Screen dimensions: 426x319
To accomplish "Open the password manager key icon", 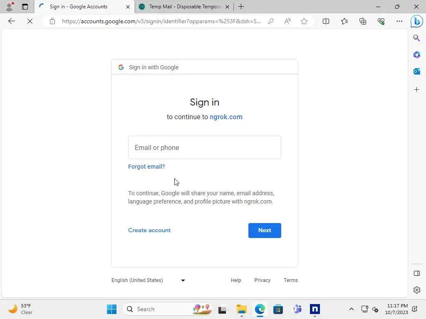I will click(x=270, y=21).
